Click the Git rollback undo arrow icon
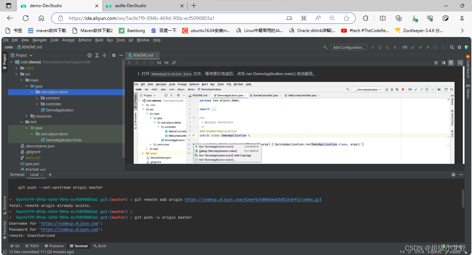The image size is (472, 255). [x=443, y=47]
